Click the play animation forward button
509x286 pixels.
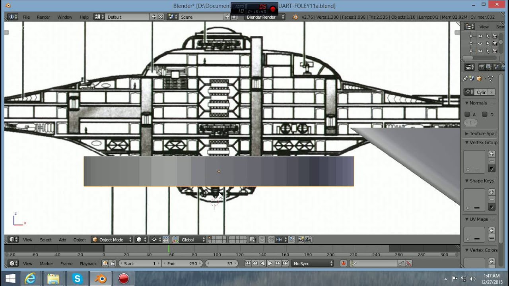coord(270,263)
